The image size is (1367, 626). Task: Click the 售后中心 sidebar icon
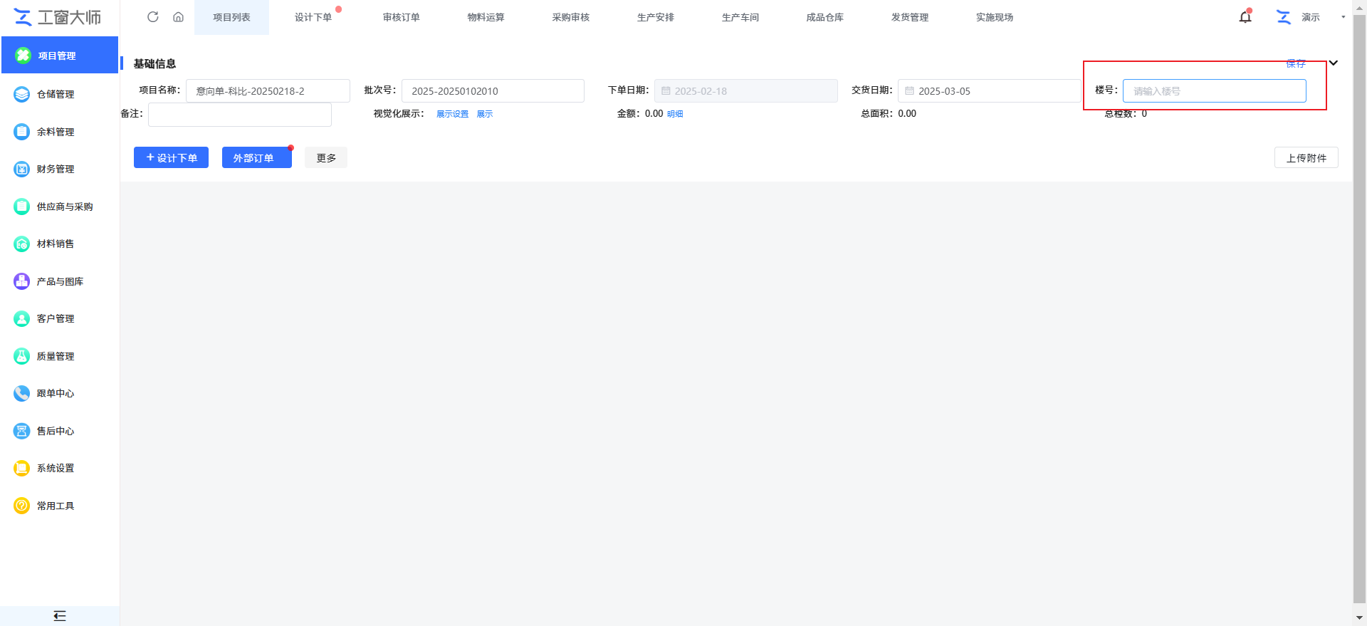(x=22, y=431)
